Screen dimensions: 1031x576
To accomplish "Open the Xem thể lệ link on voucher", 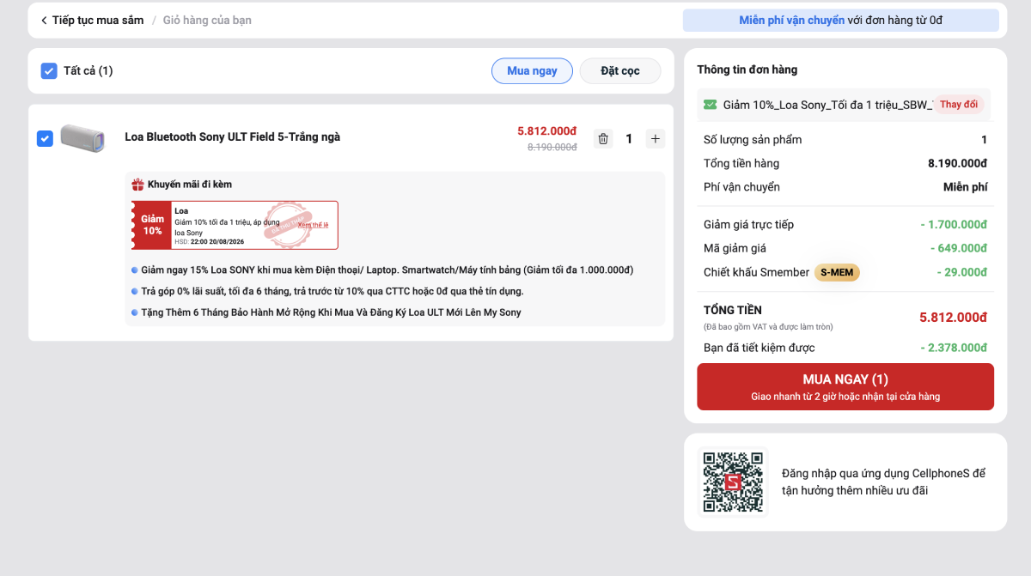I will (313, 225).
